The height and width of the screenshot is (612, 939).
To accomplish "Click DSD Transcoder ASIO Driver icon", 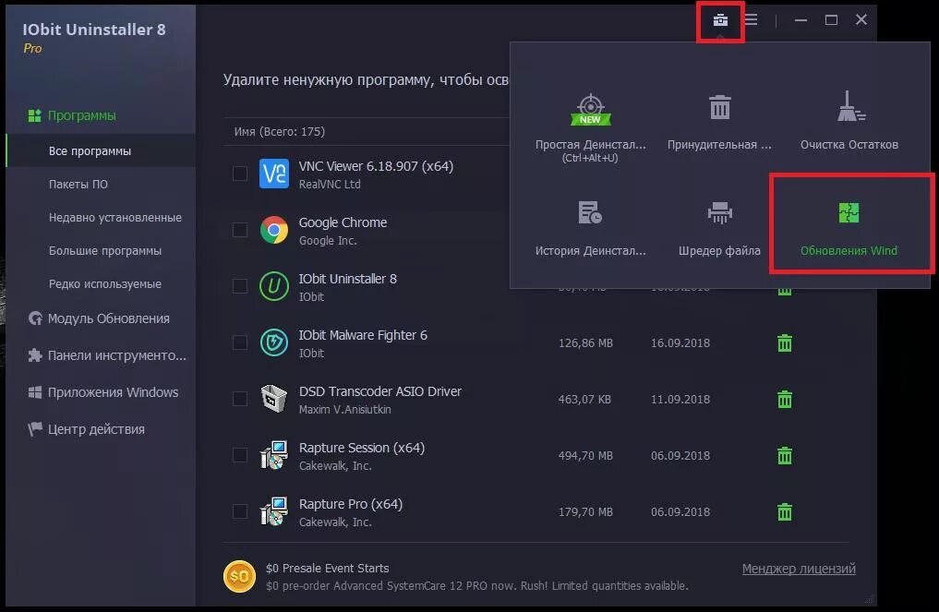I will tap(274, 398).
